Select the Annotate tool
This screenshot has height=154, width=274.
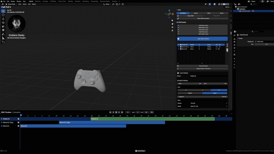point(3,35)
